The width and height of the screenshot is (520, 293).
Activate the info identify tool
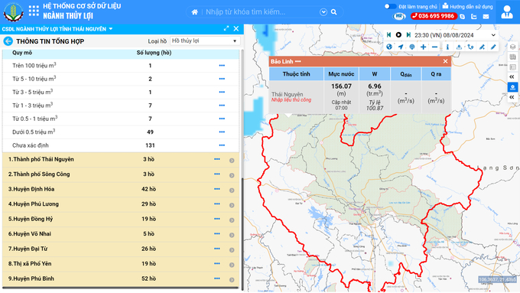tap(447, 47)
